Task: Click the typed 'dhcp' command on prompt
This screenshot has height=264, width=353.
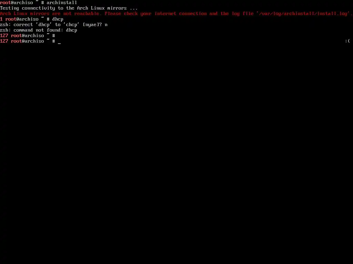Action: (58, 19)
